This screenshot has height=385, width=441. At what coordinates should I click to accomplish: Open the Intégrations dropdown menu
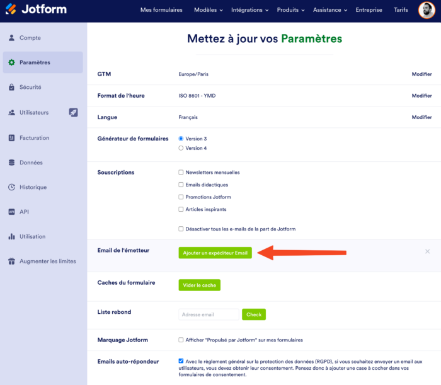[249, 10]
